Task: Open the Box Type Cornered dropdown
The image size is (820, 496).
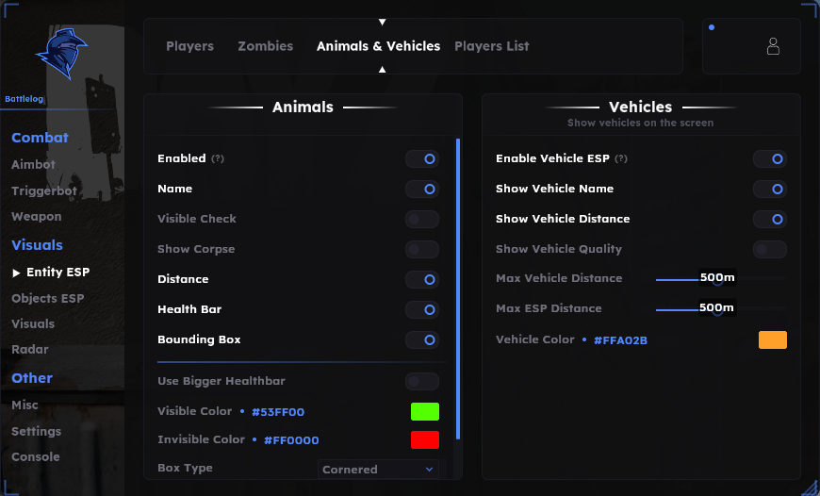Action: (378, 470)
